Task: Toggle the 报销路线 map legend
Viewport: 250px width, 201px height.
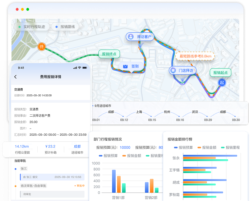Action: [x=65, y=27]
